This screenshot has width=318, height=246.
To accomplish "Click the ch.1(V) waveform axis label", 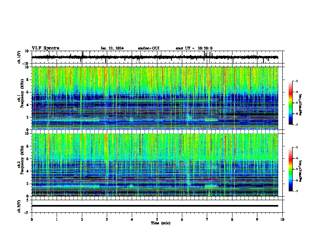I will (x=19, y=57).
